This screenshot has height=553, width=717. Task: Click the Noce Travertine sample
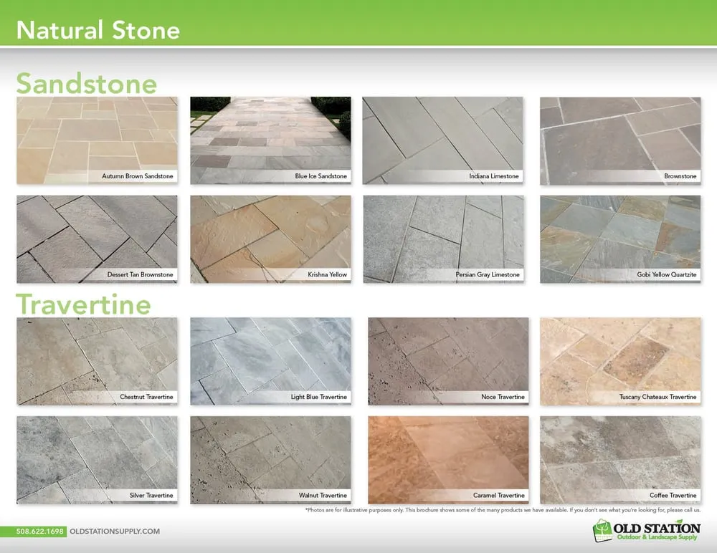448,360
